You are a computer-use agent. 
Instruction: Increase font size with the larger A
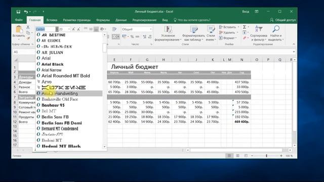click(73, 29)
